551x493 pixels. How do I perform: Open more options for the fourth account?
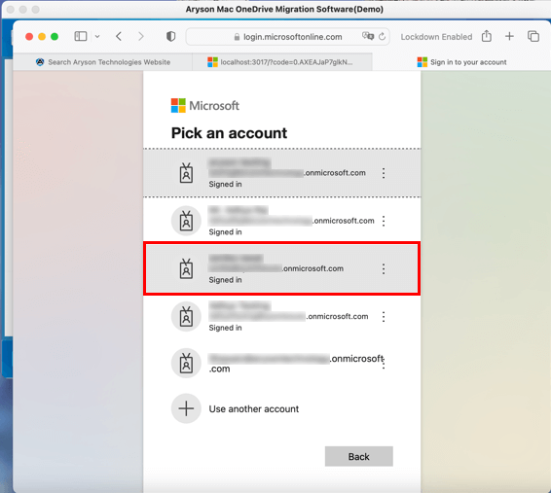[384, 317]
